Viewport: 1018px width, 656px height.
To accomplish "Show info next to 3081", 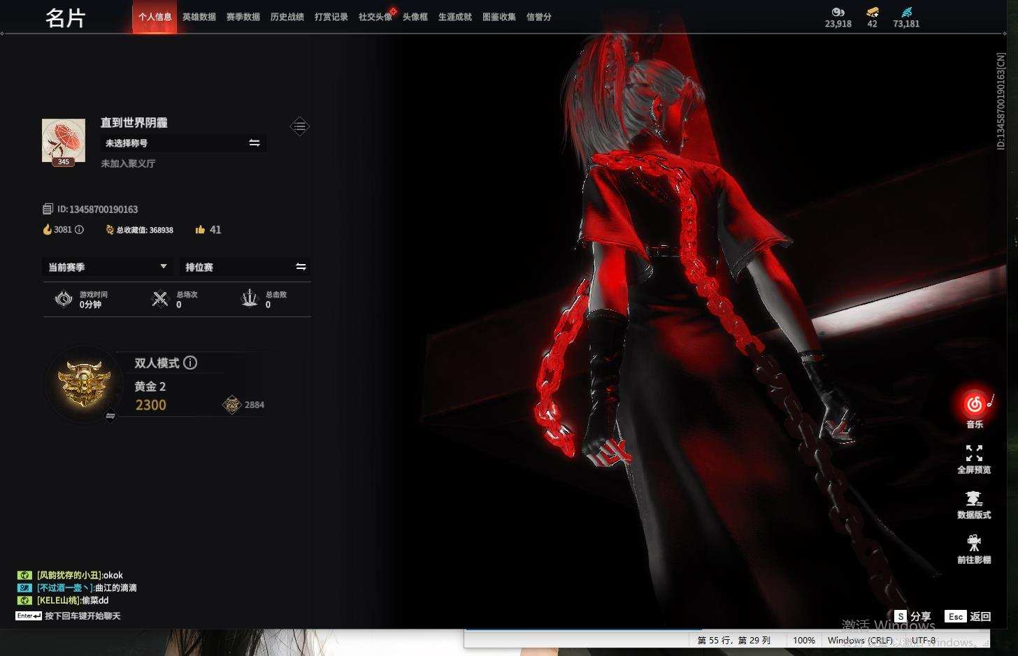I will point(79,229).
